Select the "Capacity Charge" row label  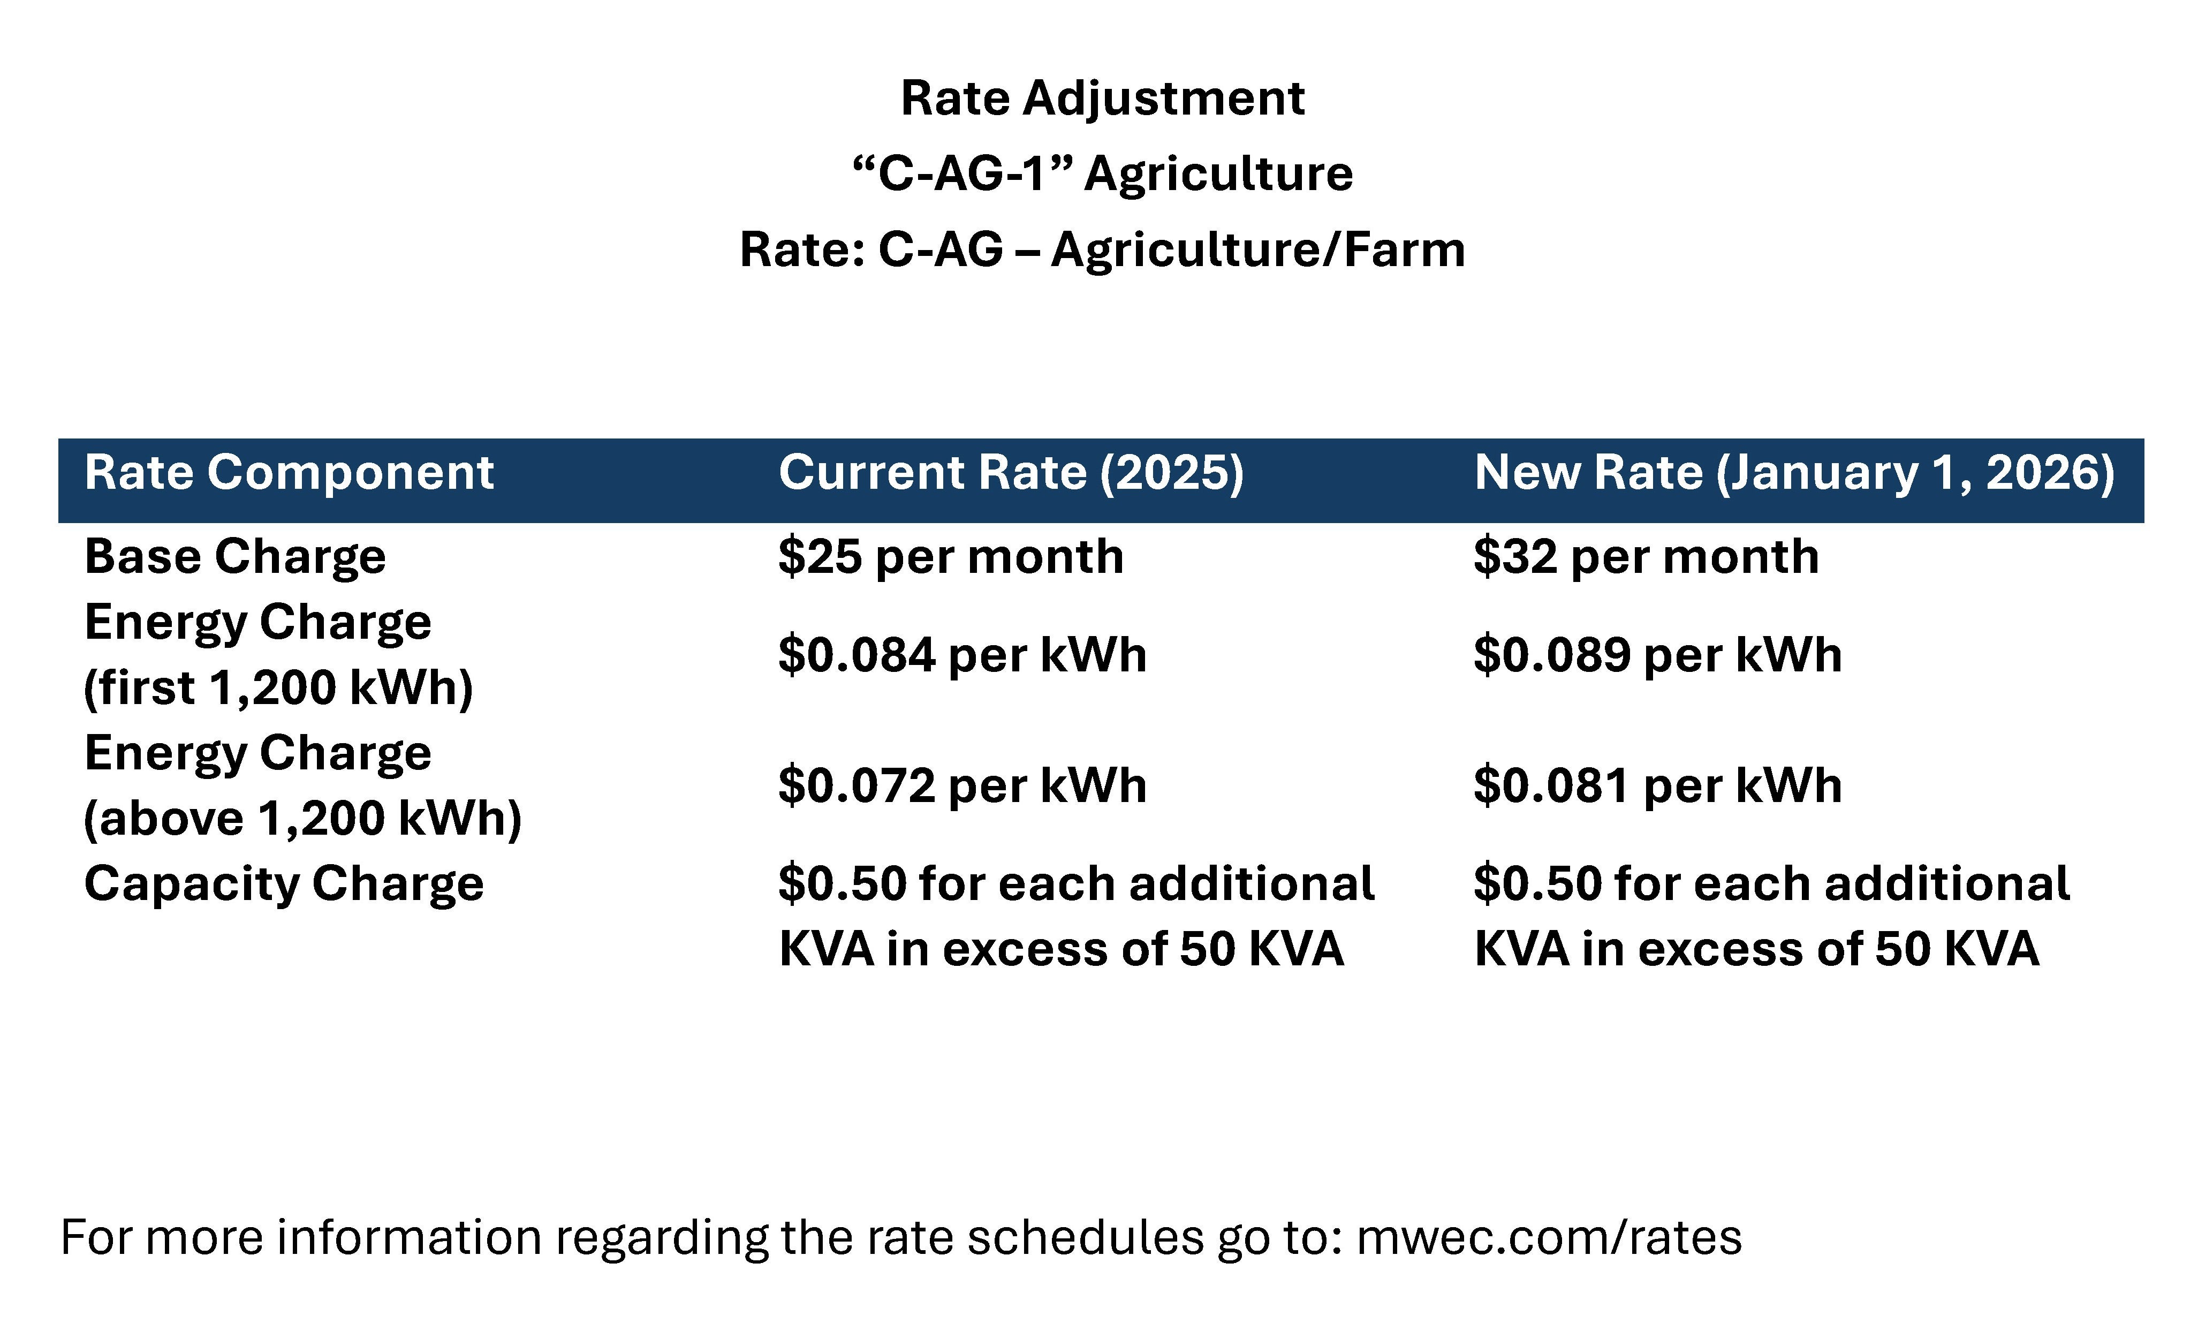pos(285,884)
